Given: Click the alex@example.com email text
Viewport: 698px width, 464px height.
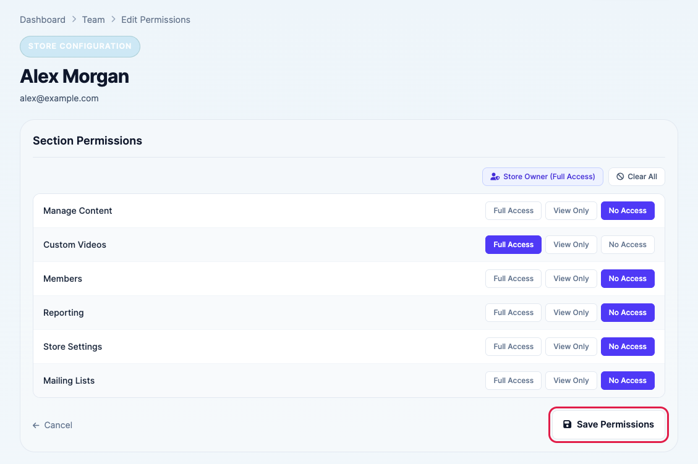Looking at the screenshot, I should [59, 98].
